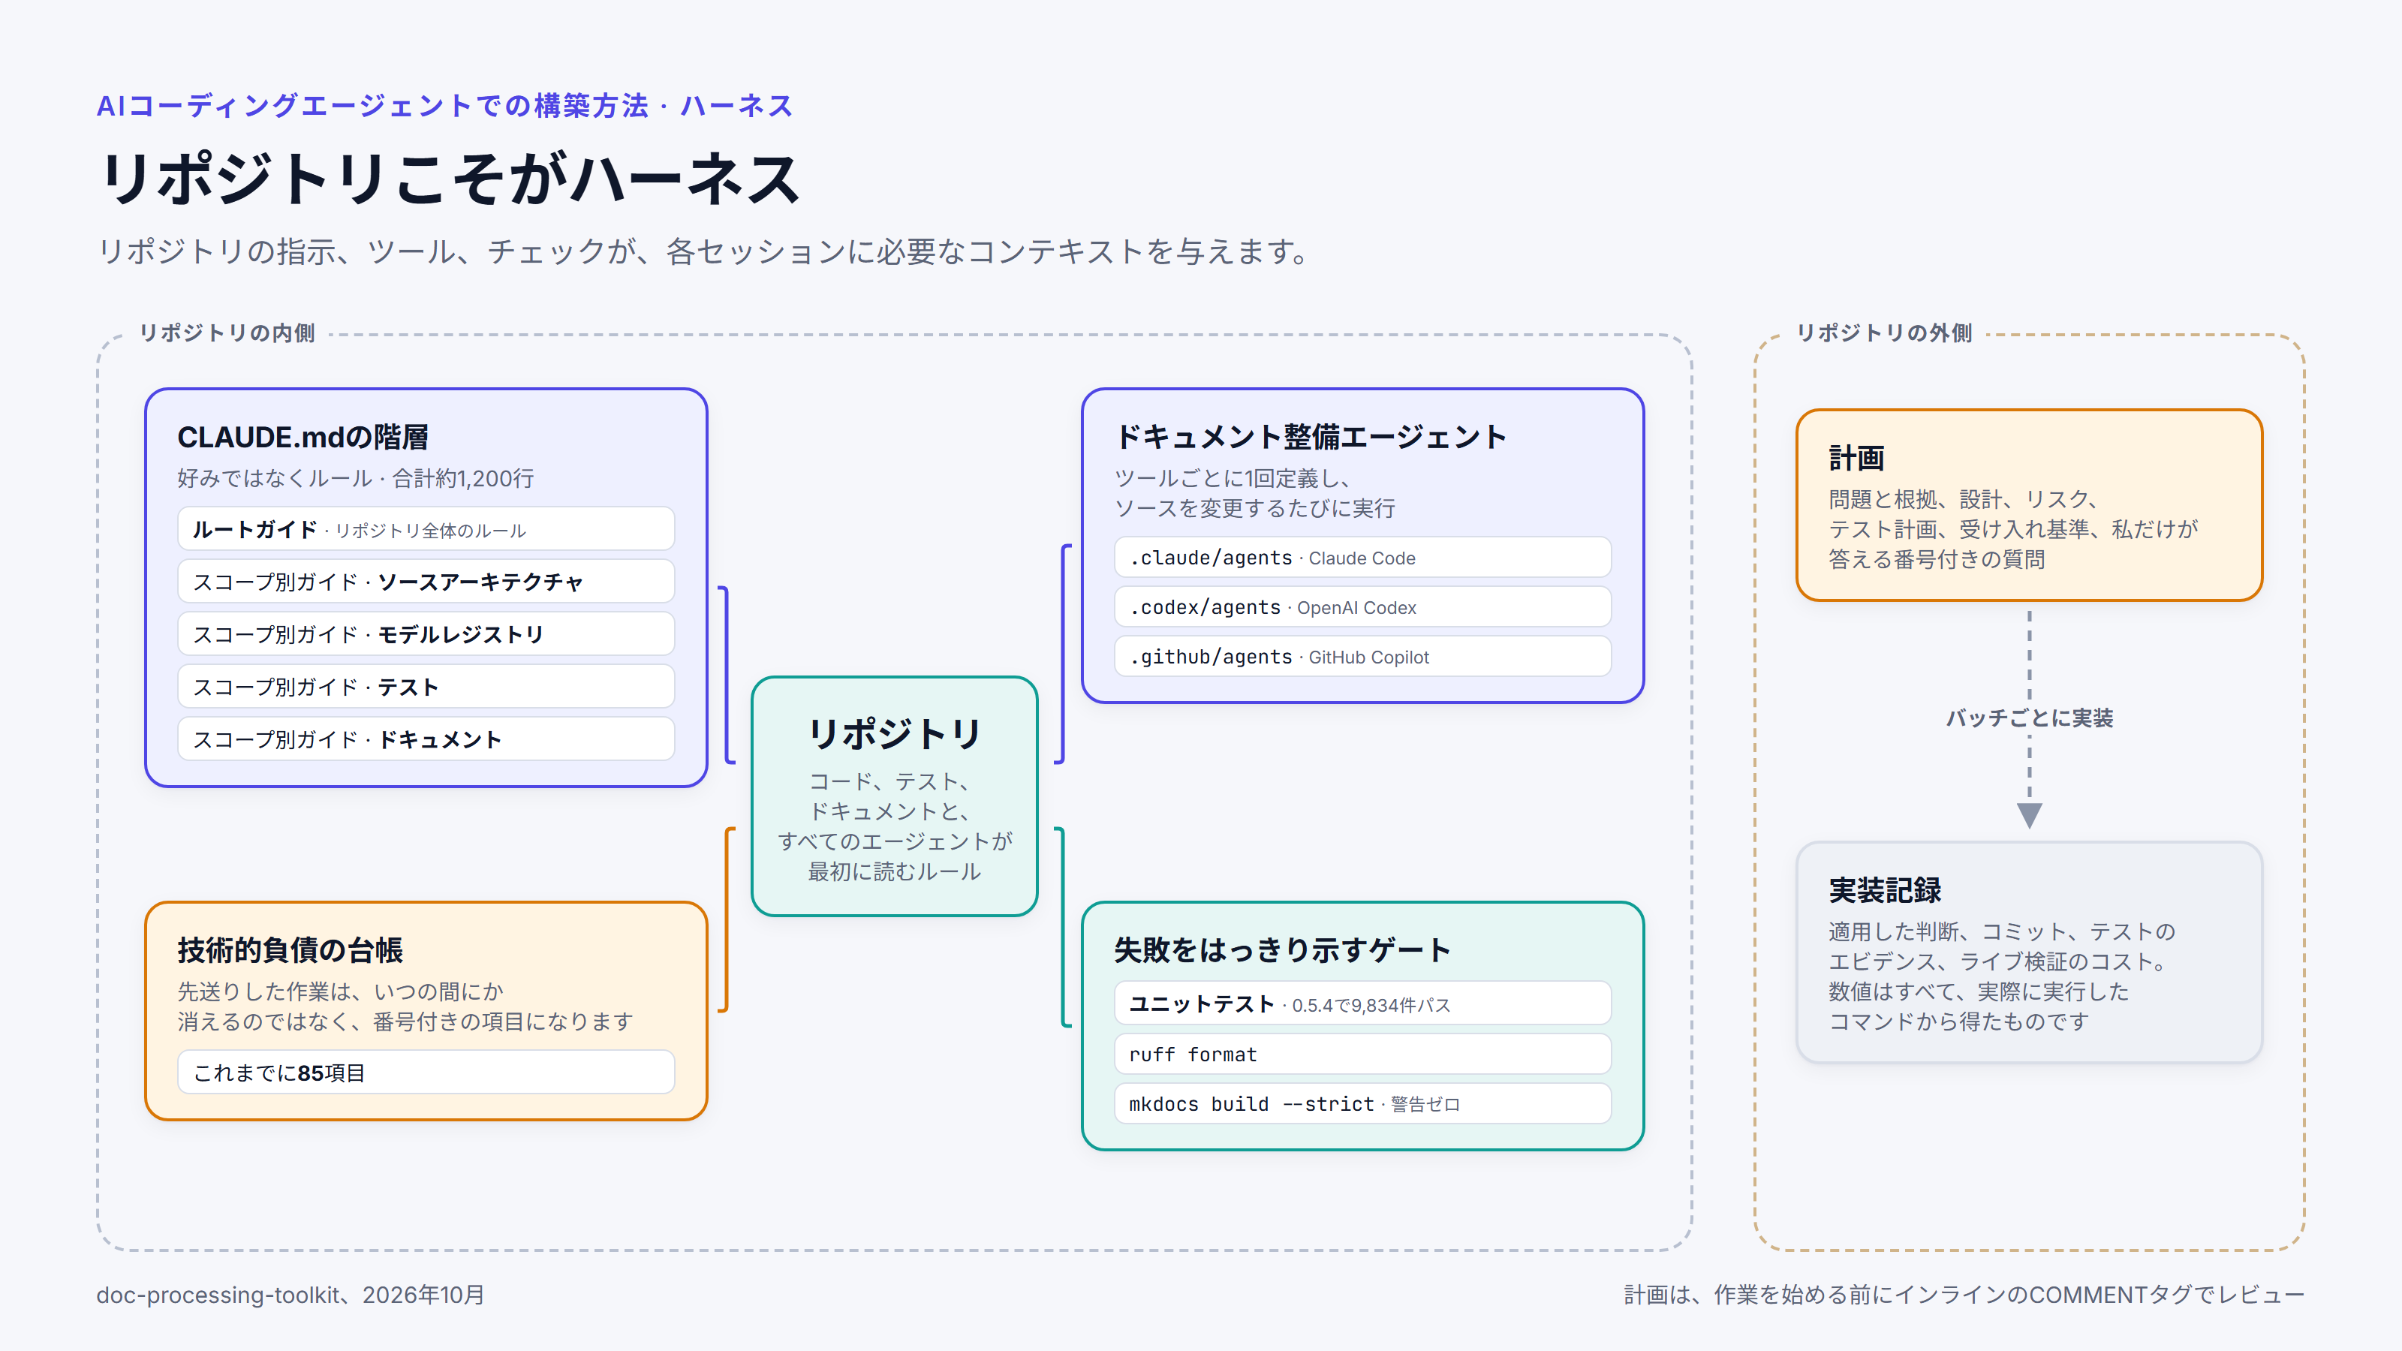Image resolution: width=2402 pixels, height=1351 pixels.
Task: Select the .github/agents GitHub Copilot row
Action: coord(1362,657)
